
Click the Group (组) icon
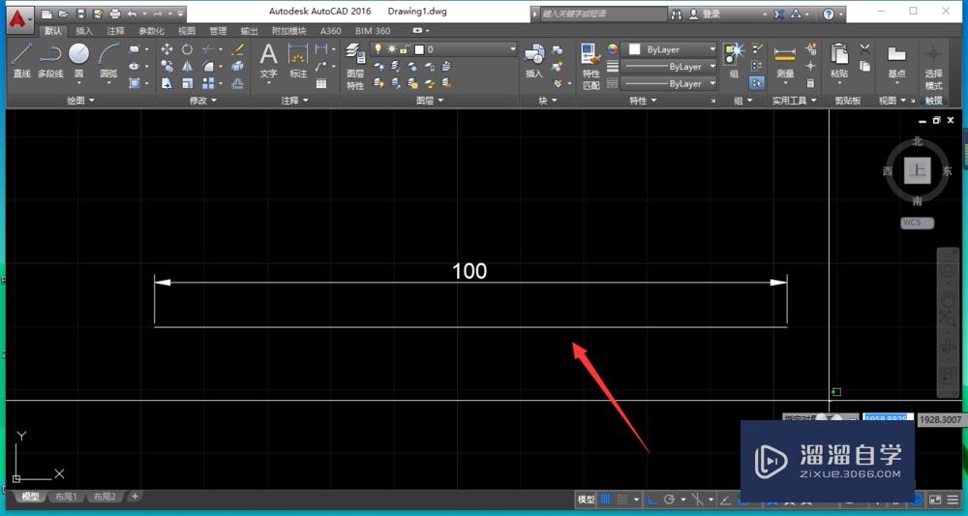click(x=734, y=60)
